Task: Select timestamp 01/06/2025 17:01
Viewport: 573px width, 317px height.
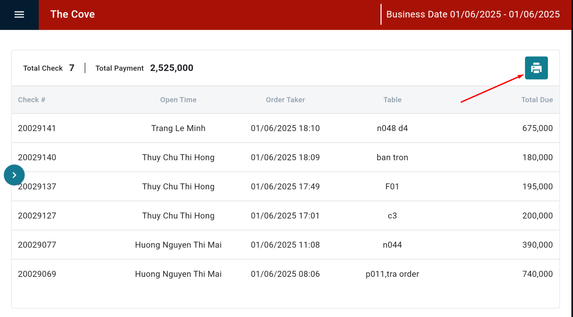Action: pyautogui.click(x=285, y=216)
